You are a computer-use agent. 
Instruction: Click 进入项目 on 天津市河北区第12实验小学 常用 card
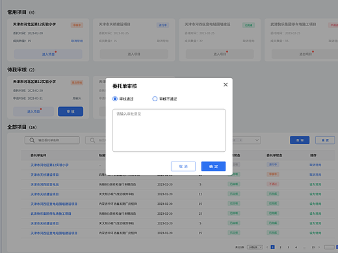click(48, 54)
